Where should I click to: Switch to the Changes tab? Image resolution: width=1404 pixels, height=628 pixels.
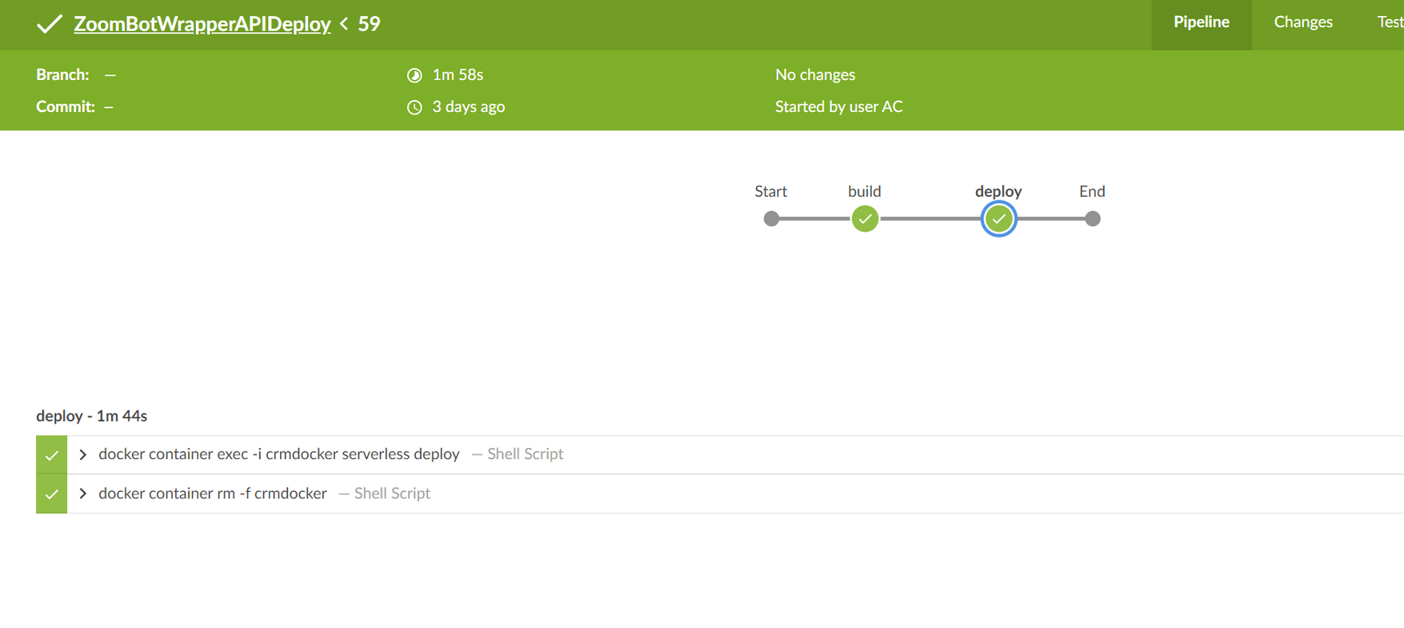(1302, 22)
